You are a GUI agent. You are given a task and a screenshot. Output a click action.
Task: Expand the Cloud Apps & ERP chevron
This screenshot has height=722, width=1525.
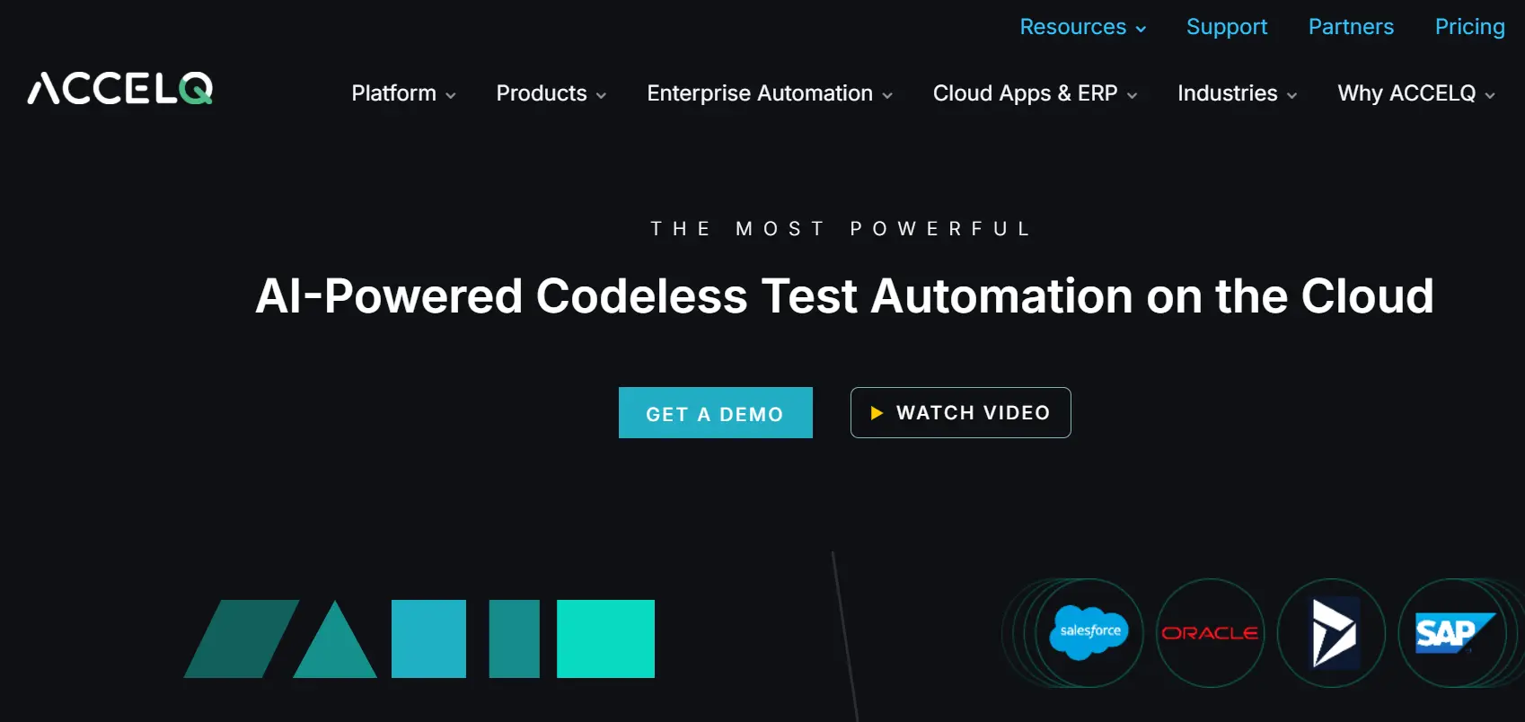coord(1132,95)
